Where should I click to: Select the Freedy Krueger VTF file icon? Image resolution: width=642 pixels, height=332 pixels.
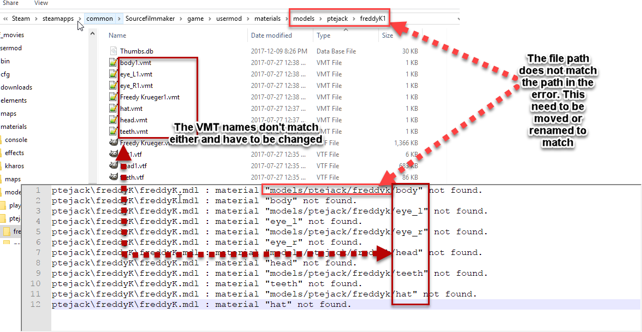coord(114,143)
